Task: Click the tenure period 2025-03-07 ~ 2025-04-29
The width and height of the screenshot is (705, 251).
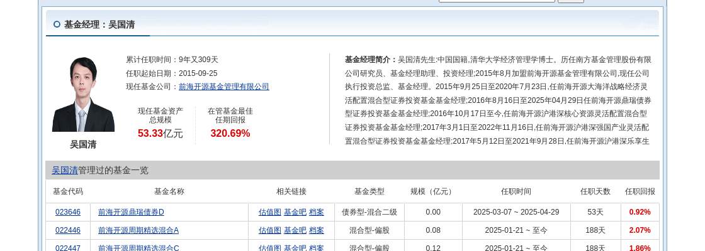Action: [x=516, y=212]
